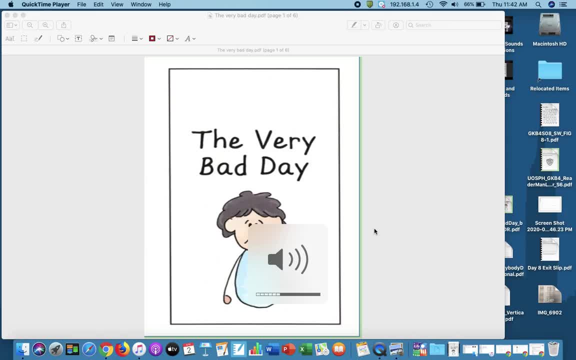This screenshot has height=360, width=576.
Task: Launch Siri from the Dock
Action: 39,349
